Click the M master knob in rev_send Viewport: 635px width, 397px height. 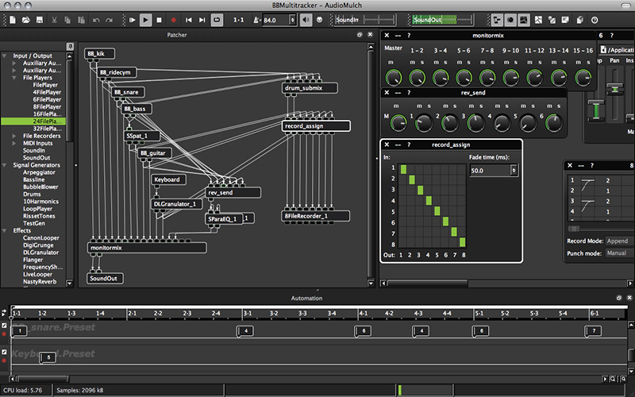(399, 123)
